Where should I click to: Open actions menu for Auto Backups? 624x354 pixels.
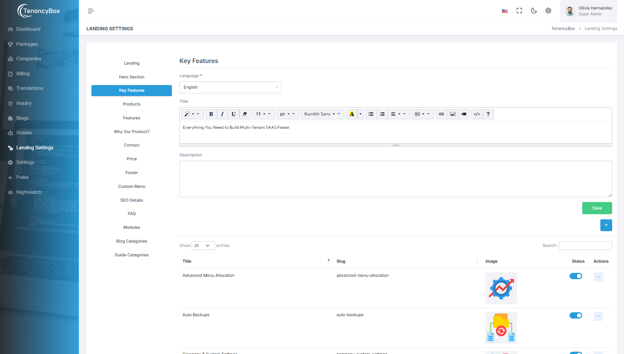pos(598,316)
